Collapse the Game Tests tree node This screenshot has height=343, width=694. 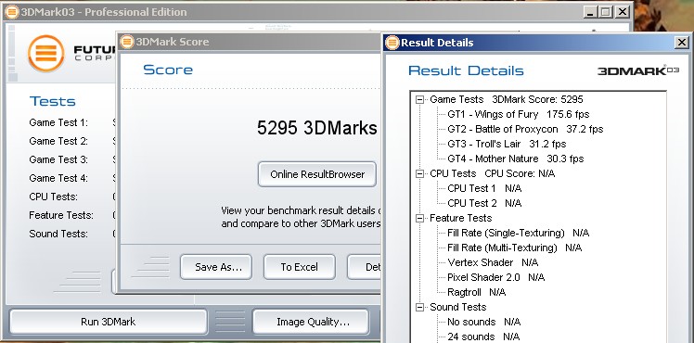pyautogui.click(x=419, y=100)
